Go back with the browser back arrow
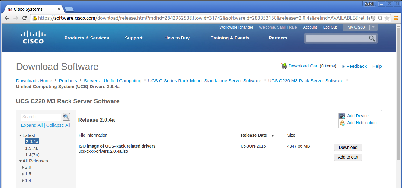The width and height of the screenshot is (402, 188). point(7,18)
